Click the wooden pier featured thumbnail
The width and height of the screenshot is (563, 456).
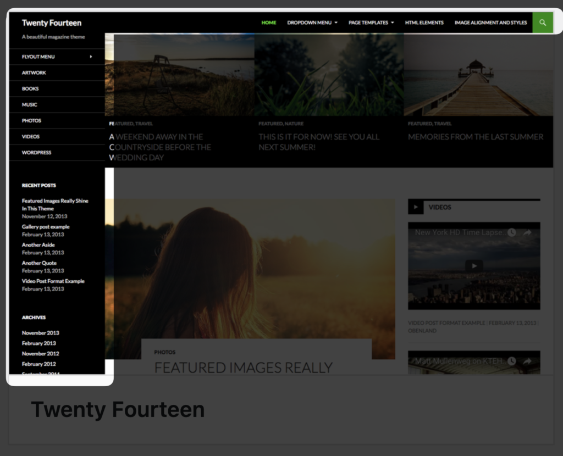point(478,75)
